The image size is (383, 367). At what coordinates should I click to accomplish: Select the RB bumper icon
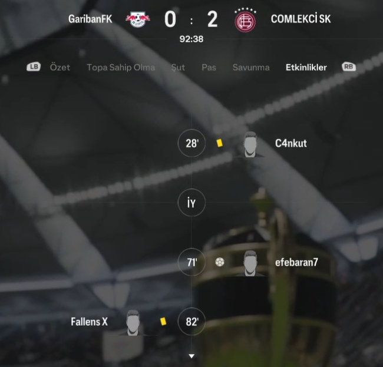349,67
